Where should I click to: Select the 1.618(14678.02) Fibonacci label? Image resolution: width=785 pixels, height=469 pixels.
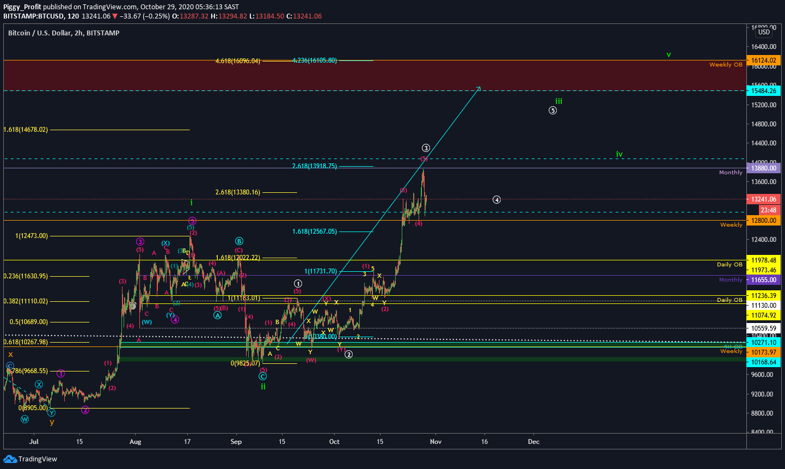[26, 130]
